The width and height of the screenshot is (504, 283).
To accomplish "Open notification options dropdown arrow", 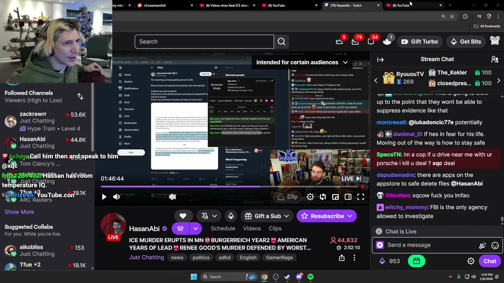I will (215, 216).
